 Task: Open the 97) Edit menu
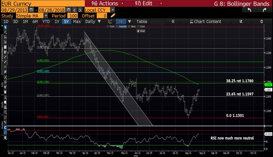pos(143,4)
